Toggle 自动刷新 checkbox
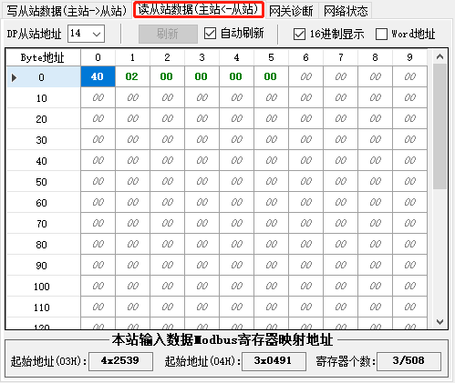 coord(210,34)
